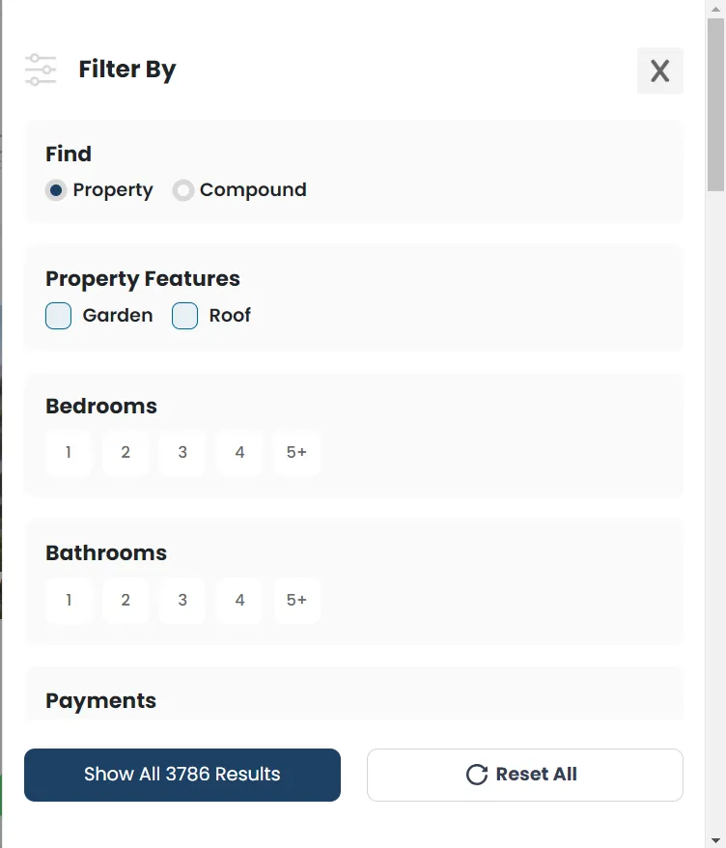Click the scrollbar up arrow
Image resolution: width=726 pixels, height=848 pixels.
click(x=715, y=9)
